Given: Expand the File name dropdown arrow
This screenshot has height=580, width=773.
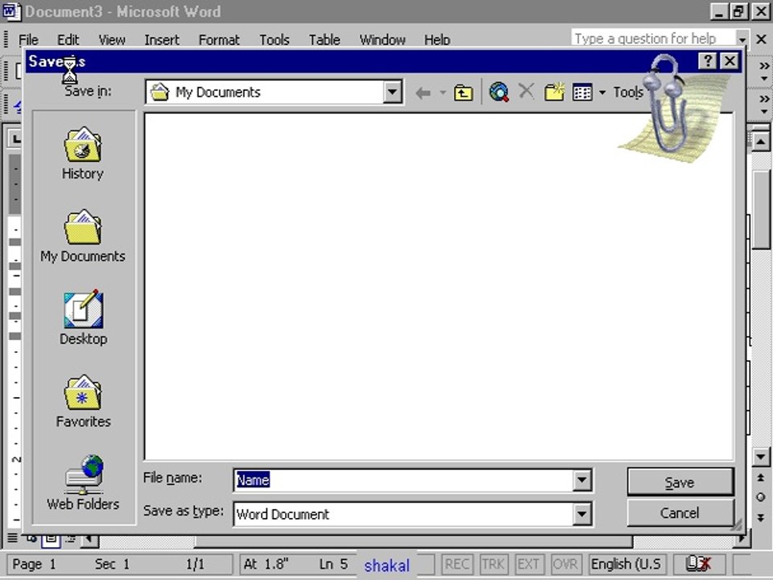Looking at the screenshot, I should [x=581, y=480].
